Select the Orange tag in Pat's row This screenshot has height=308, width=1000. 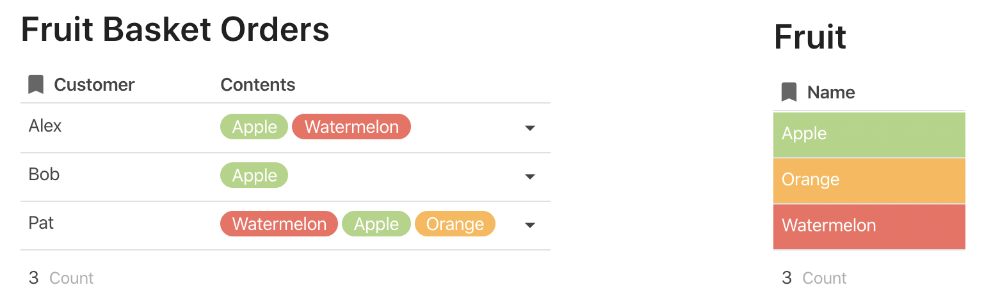[x=455, y=224]
